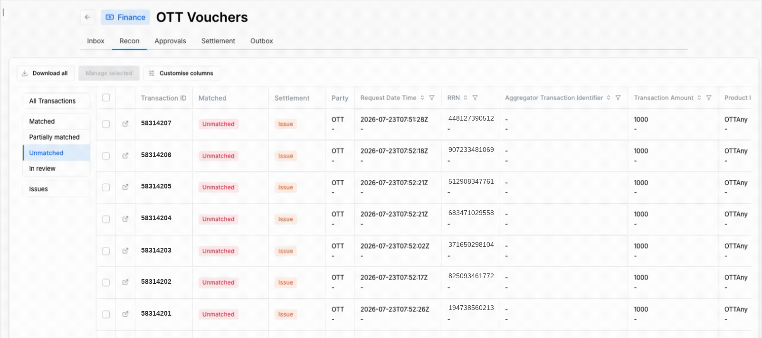The image size is (762, 338).
Task: Open Customise columns
Action: coord(181,73)
